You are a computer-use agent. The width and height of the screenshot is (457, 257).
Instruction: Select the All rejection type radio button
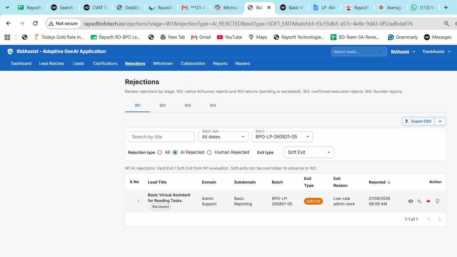tap(160, 152)
